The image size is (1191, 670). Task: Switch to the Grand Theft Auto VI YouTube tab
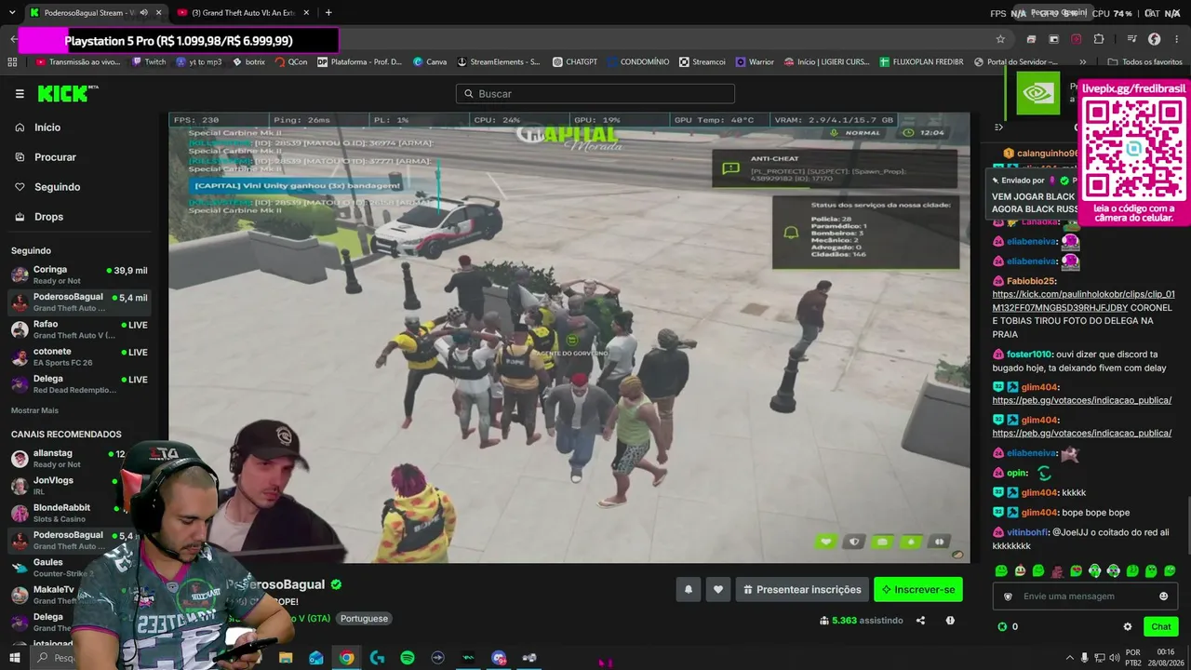point(244,13)
